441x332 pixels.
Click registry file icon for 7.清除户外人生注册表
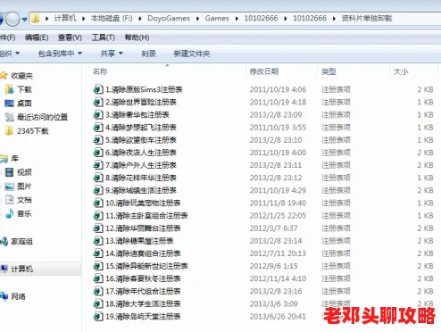click(98, 165)
